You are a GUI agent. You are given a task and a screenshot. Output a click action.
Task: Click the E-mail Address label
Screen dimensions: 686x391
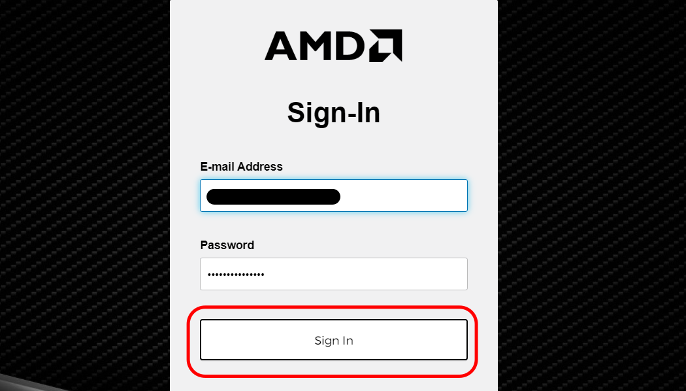[x=241, y=167]
